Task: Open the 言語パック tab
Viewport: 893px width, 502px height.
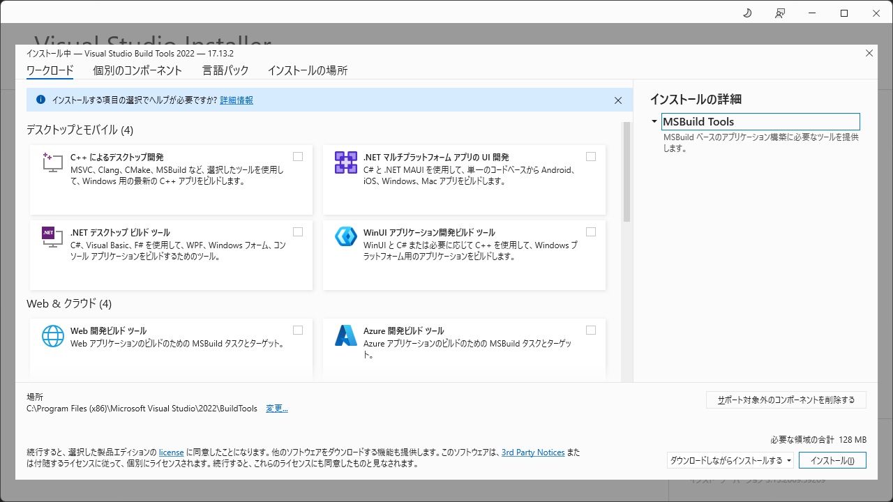Action: click(225, 70)
